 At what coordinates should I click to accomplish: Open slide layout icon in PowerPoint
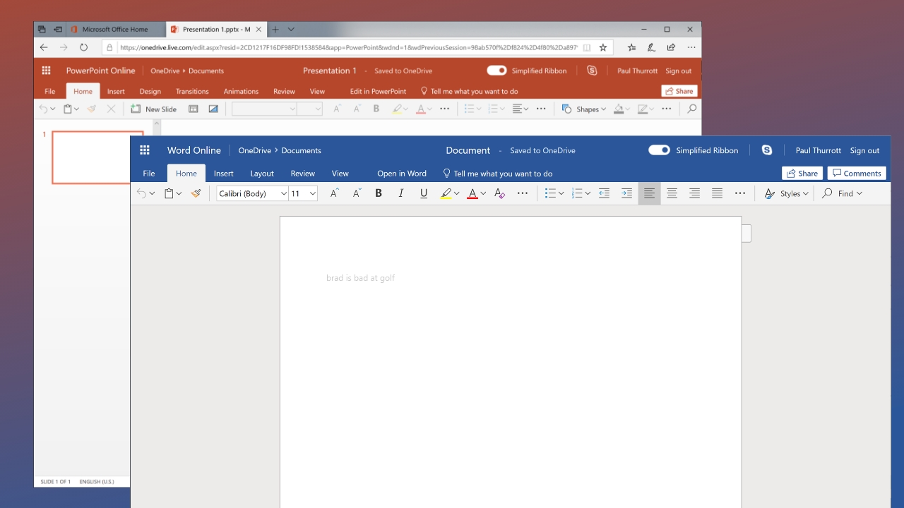(193, 109)
